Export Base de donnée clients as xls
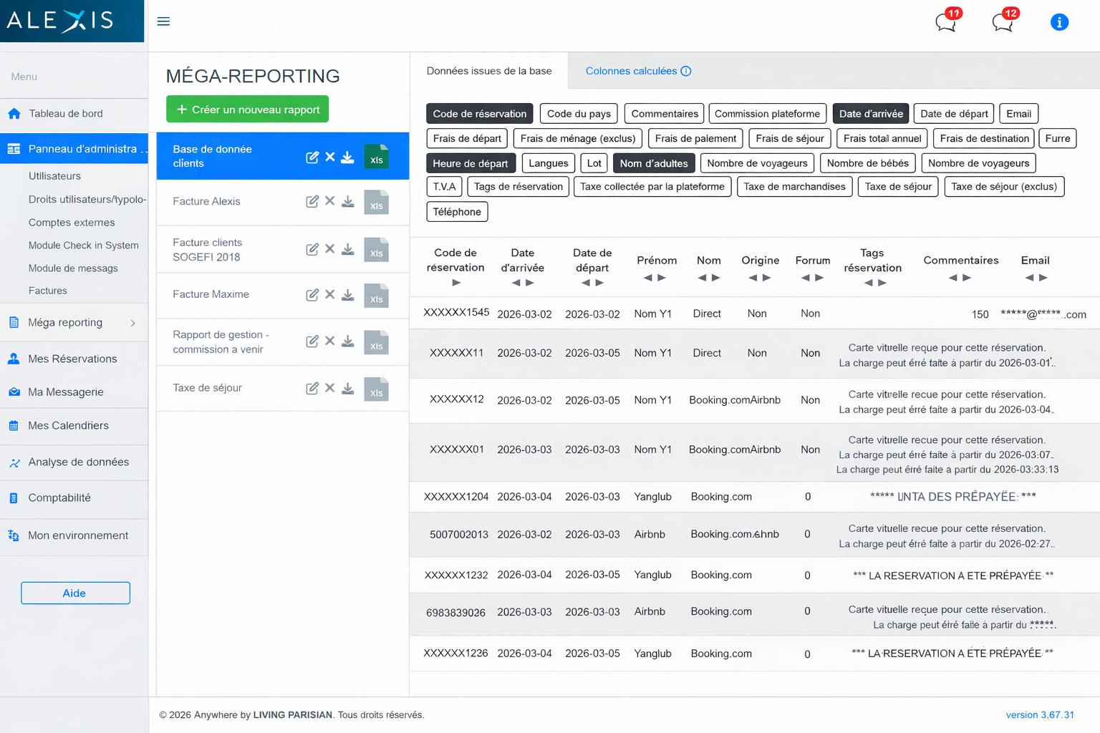The image size is (1100, 733). click(376, 157)
